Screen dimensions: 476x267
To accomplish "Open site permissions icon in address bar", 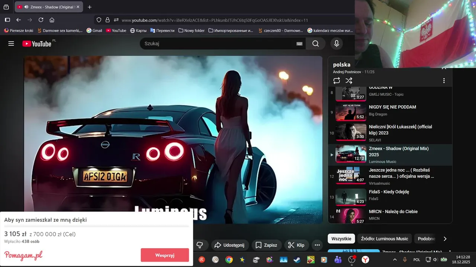I will 116,20.
